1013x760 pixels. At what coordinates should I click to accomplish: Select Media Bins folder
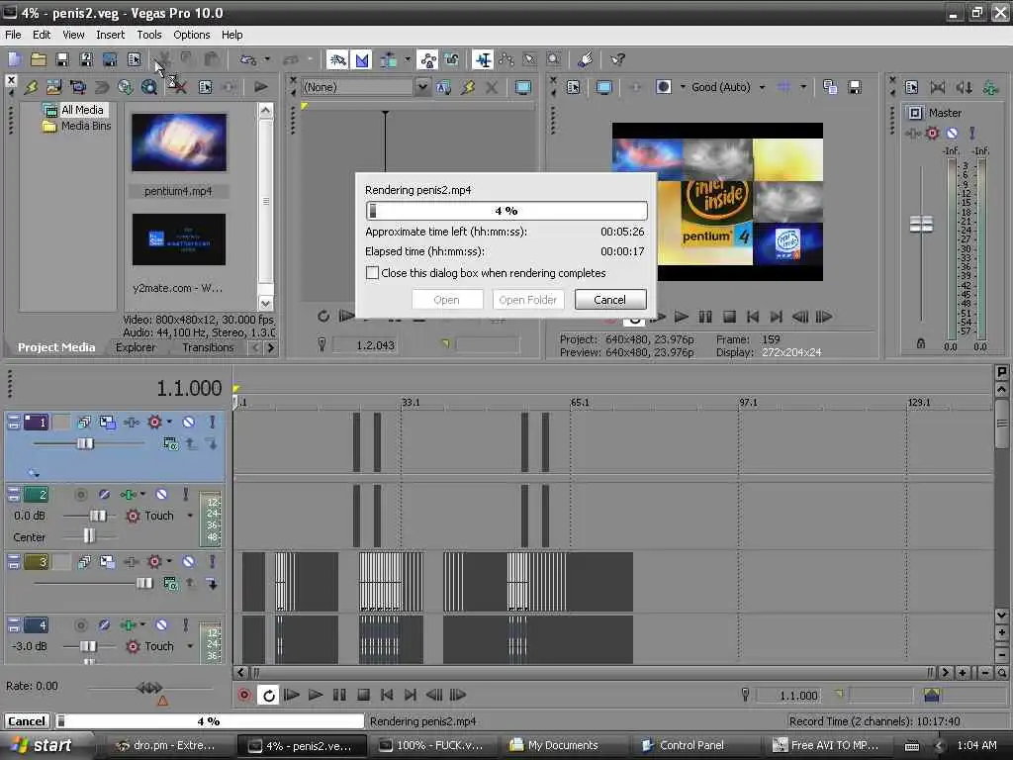85,126
